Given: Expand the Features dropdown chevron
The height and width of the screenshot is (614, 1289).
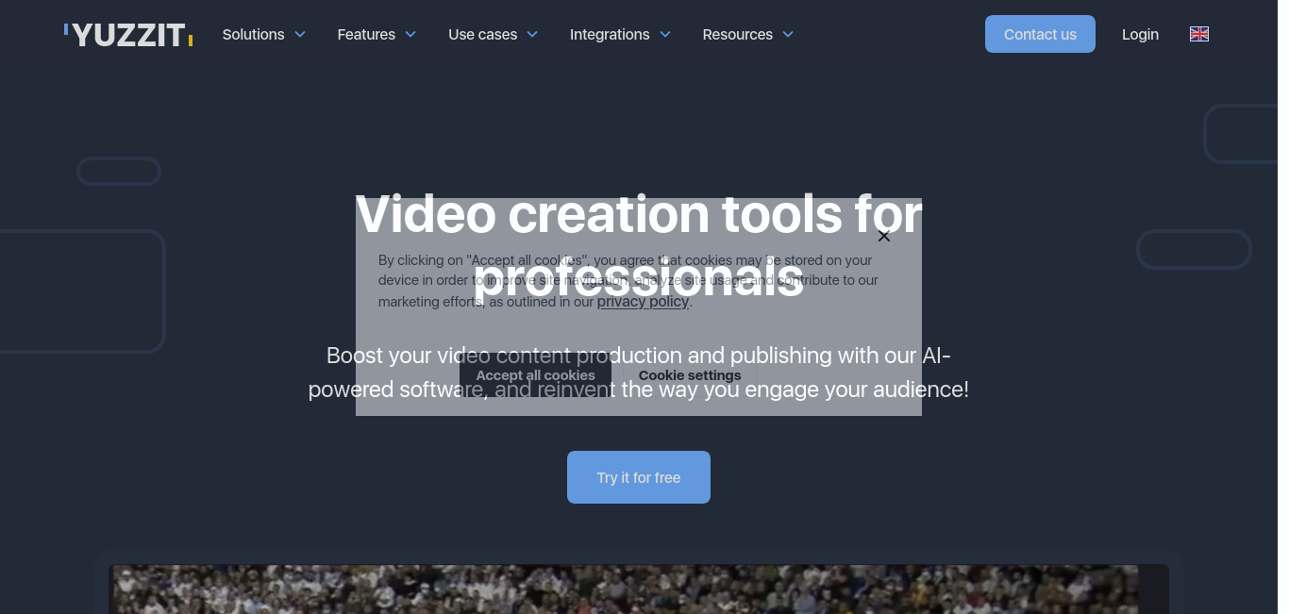Looking at the screenshot, I should (410, 35).
